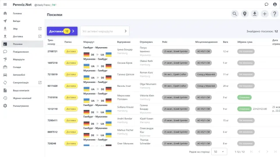
Task: Click the Збір download arrow icon
Action: coord(5,28)
